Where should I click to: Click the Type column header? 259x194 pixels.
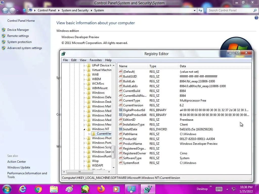point(163,66)
